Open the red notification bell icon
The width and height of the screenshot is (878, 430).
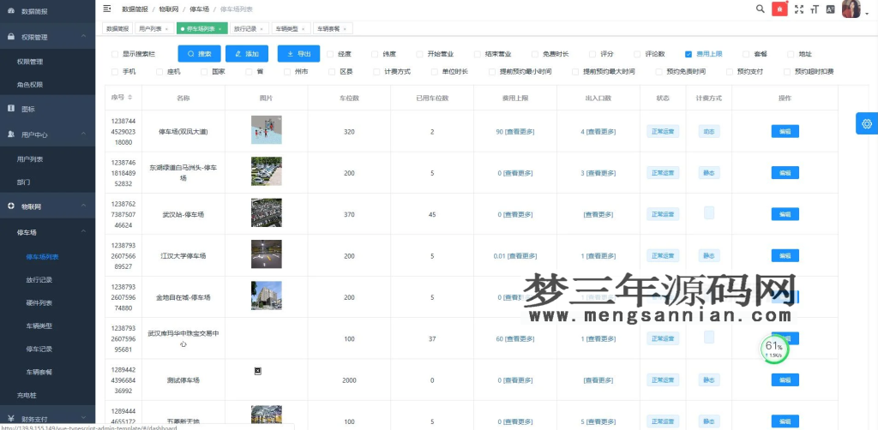coord(779,9)
